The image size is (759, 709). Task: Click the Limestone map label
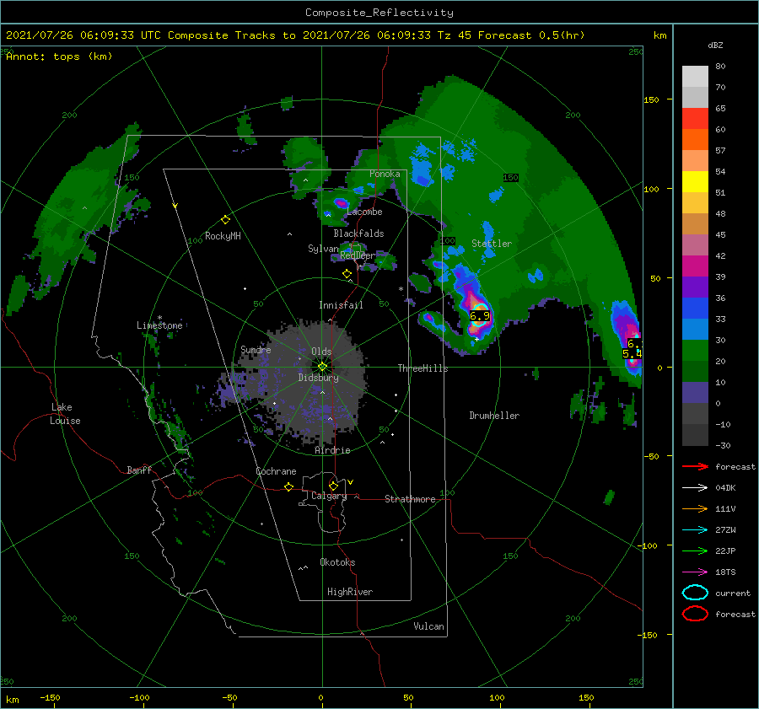tap(159, 325)
